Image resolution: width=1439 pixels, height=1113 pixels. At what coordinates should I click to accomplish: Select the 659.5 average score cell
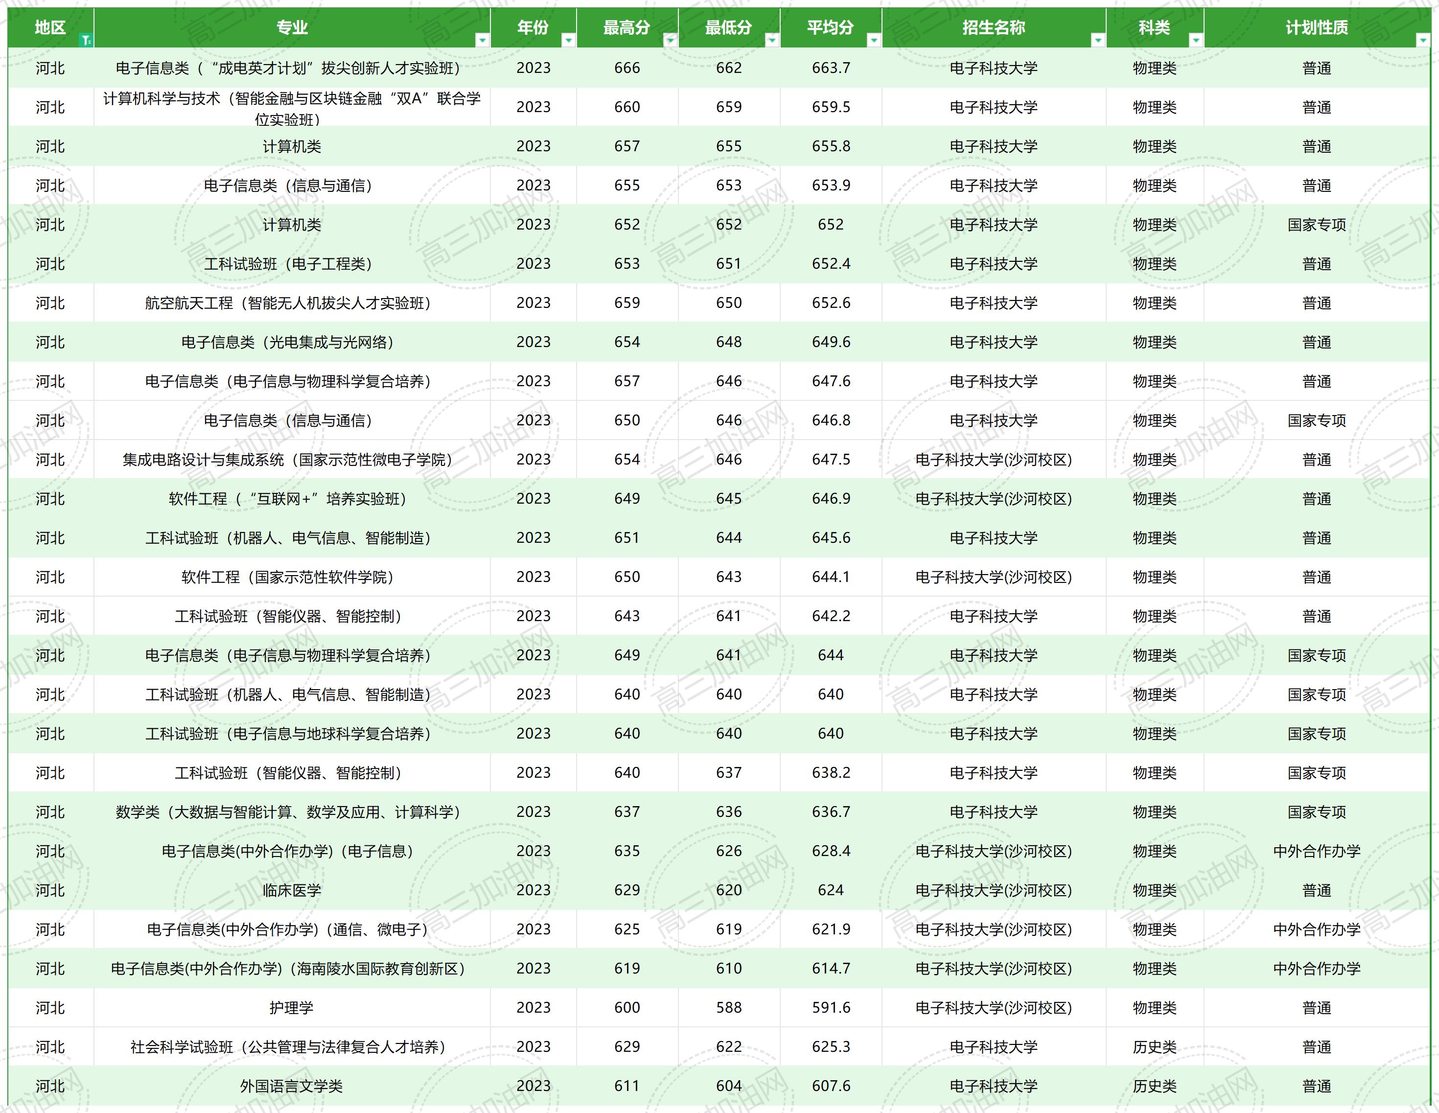831,107
